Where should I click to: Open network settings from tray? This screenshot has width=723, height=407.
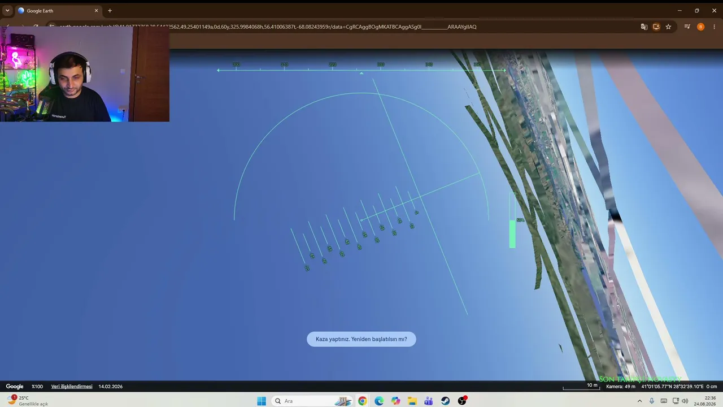676,401
